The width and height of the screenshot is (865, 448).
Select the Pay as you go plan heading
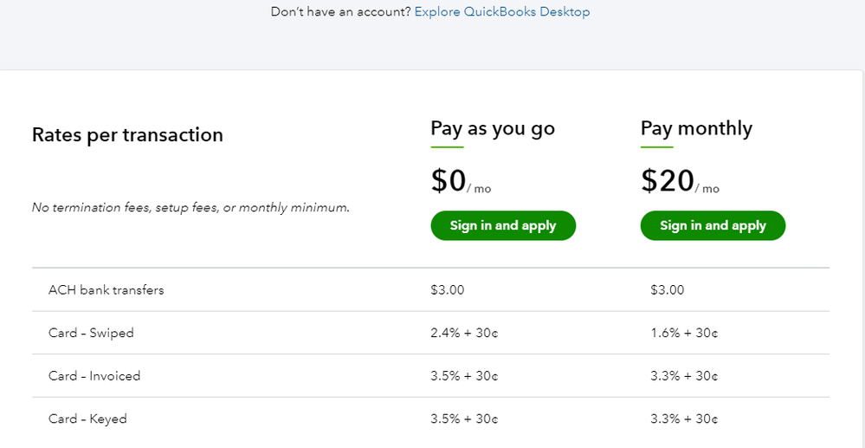coord(493,129)
